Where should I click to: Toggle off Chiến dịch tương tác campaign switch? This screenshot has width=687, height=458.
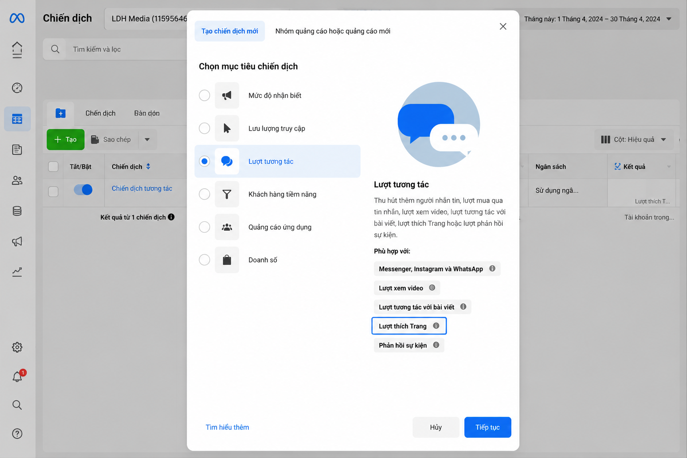coord(83,190)
